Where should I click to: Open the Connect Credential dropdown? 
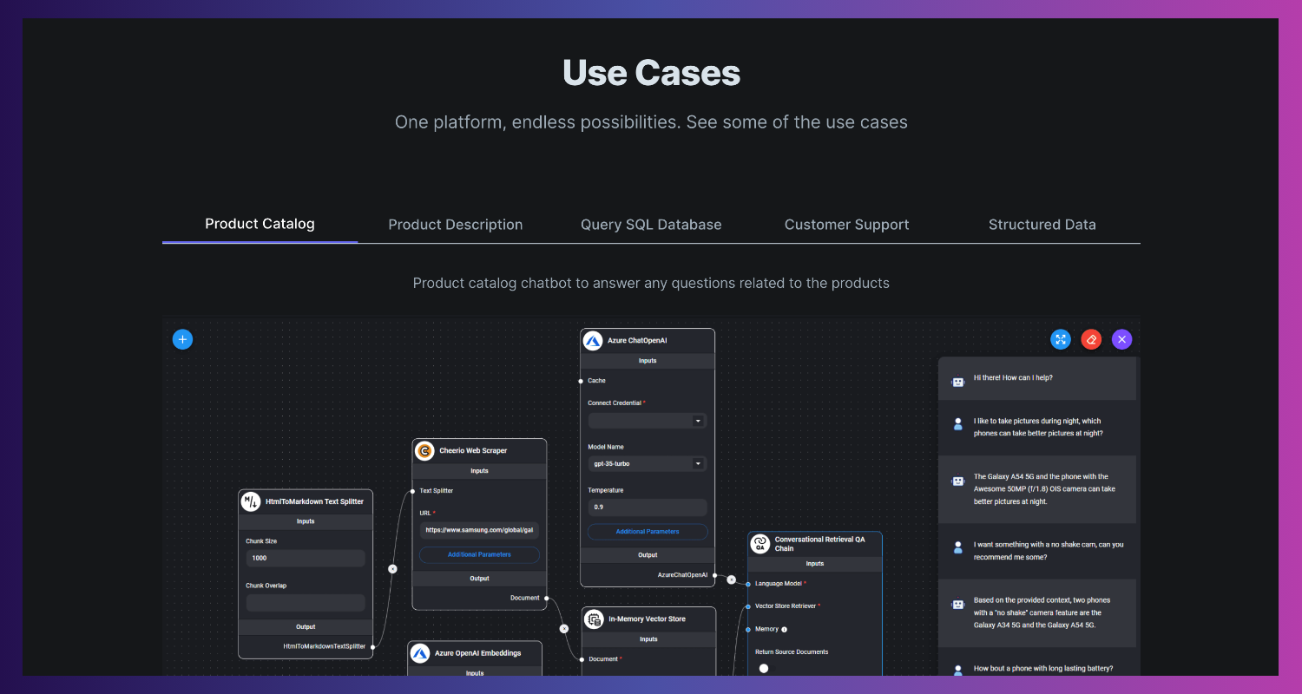(647, 420)
